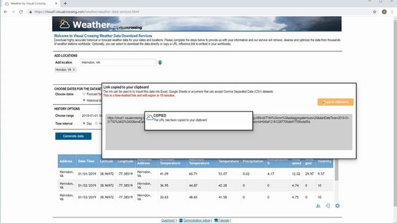Click the browser forward arrow

point(13,12)
